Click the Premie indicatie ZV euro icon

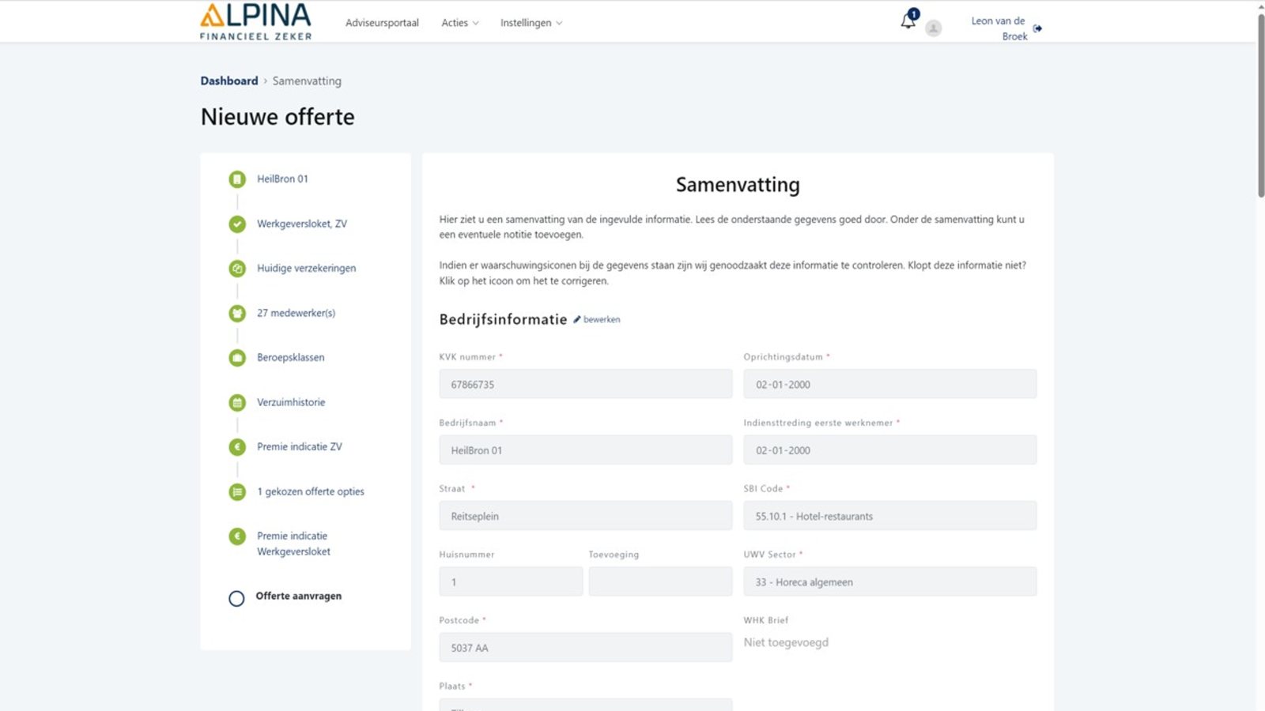point(237,447)
